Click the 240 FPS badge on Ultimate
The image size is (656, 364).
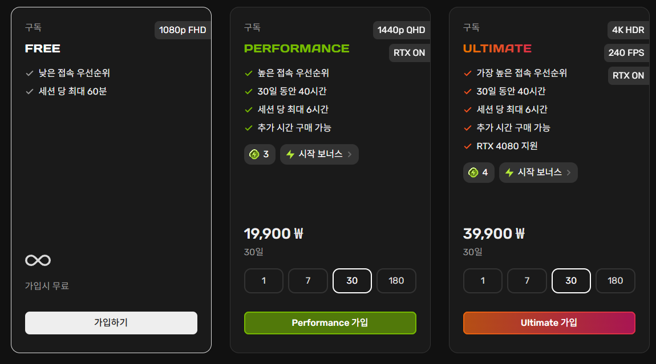coord(626,52)
